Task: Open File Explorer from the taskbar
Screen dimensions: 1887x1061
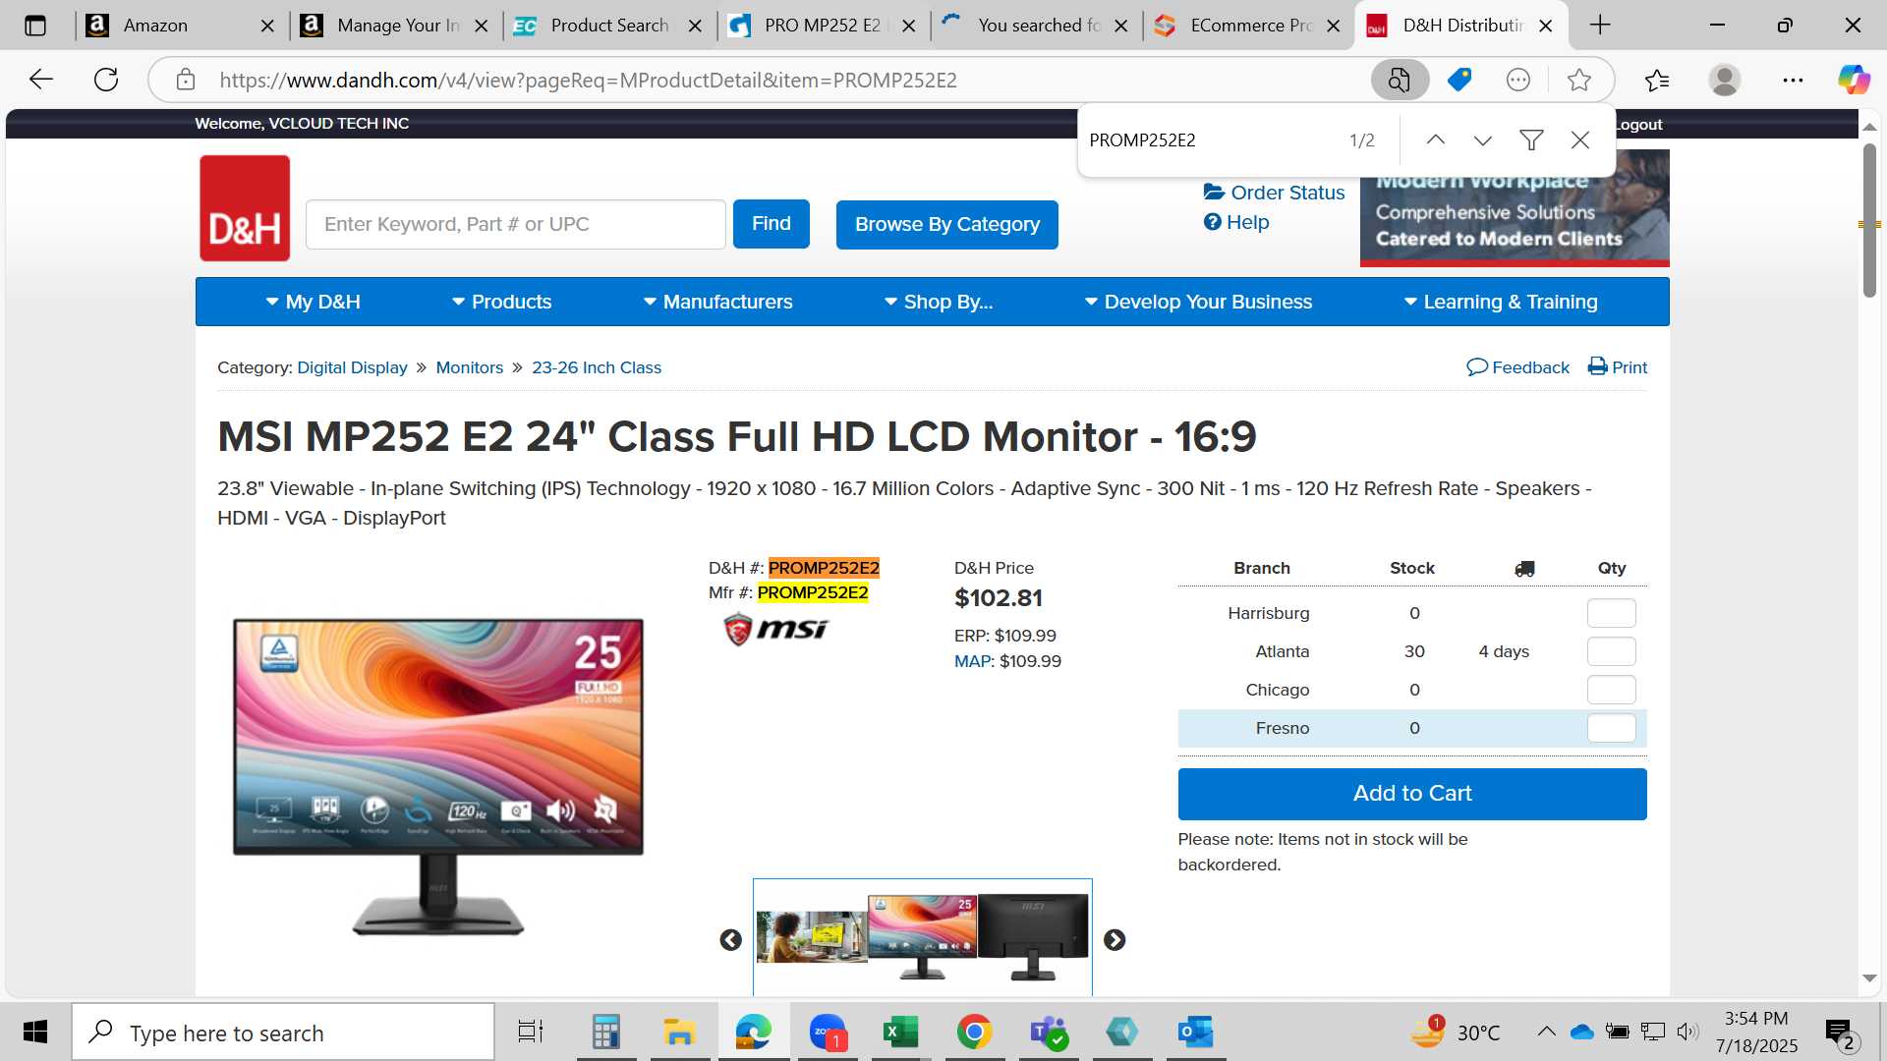Action: [x=679, y=1032]
